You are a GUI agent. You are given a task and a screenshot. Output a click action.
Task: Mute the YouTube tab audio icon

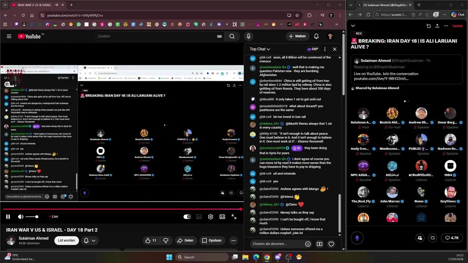(x=57, y=5)
